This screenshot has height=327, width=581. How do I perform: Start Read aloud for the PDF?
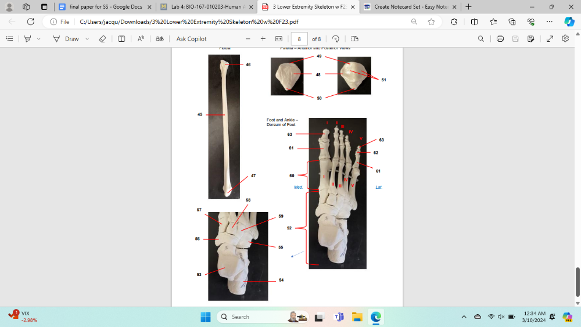[141, 39]
